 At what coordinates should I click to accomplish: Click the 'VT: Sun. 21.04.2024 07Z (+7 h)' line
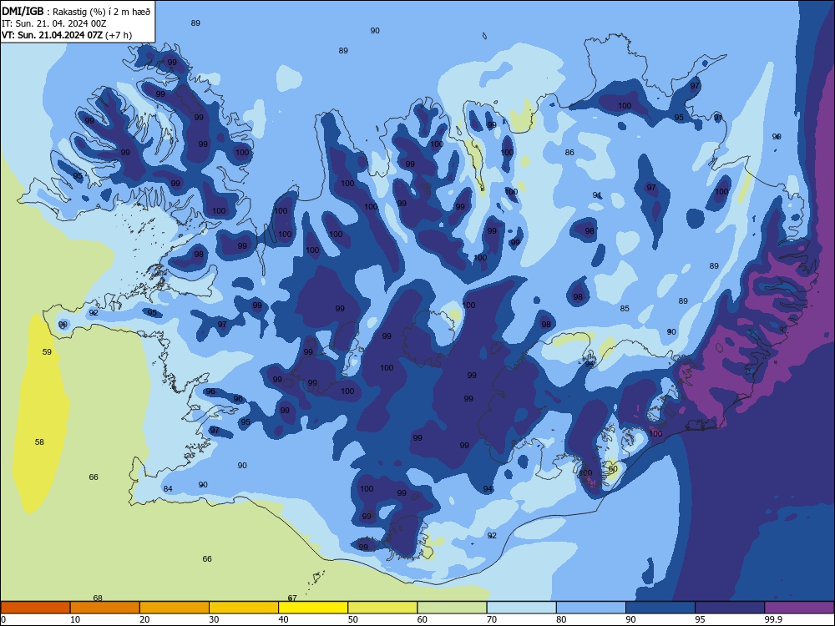tap(67, 35)
